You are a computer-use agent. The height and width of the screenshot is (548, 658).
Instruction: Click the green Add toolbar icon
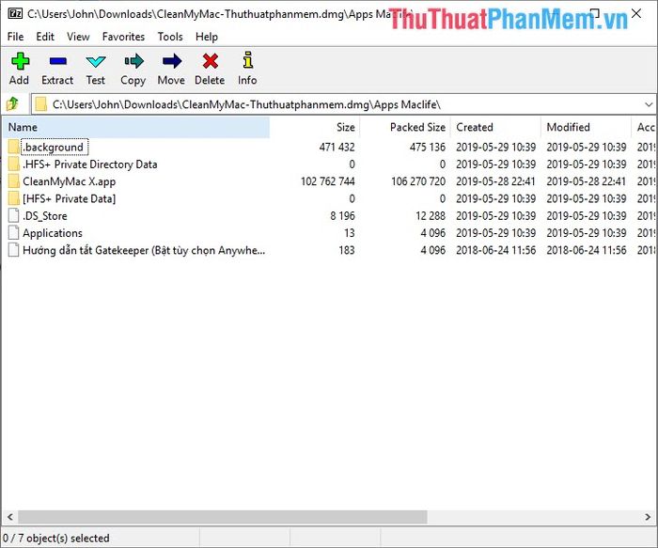pos(19,62)
